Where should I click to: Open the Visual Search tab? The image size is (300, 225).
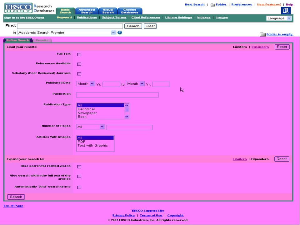[108, 11]
